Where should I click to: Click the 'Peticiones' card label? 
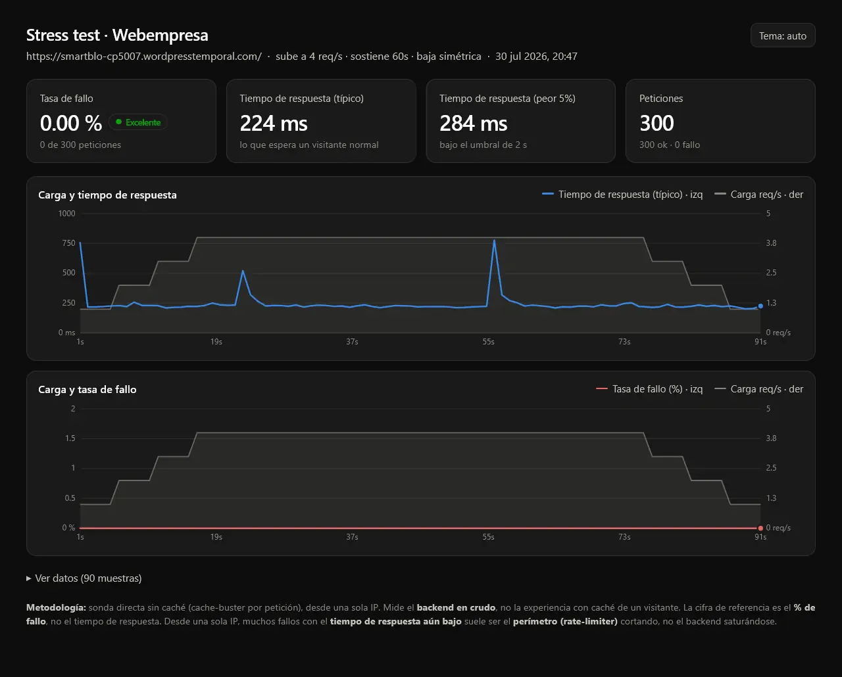coord(661,99)
